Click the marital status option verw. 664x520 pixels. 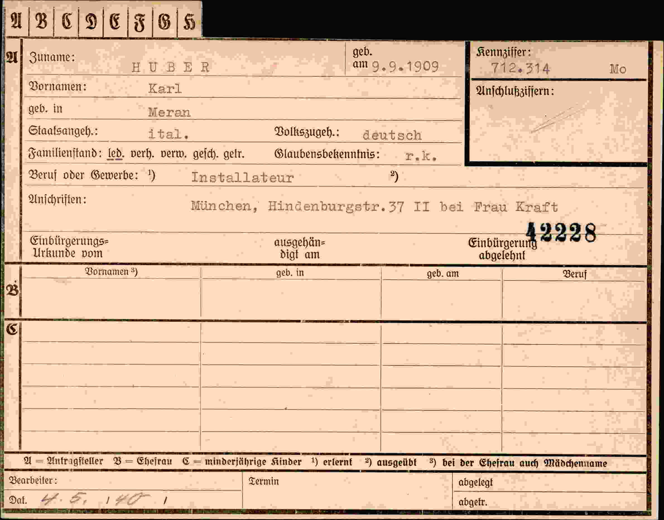click(x=173, y=154)
